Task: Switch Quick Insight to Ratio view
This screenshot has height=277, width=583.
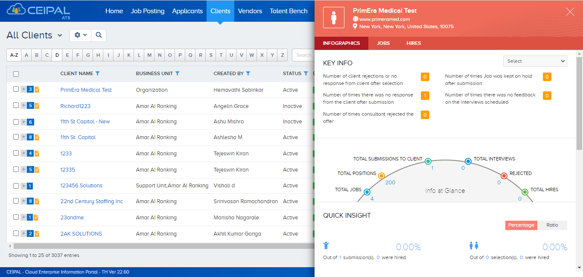Action: pos(552,225)
